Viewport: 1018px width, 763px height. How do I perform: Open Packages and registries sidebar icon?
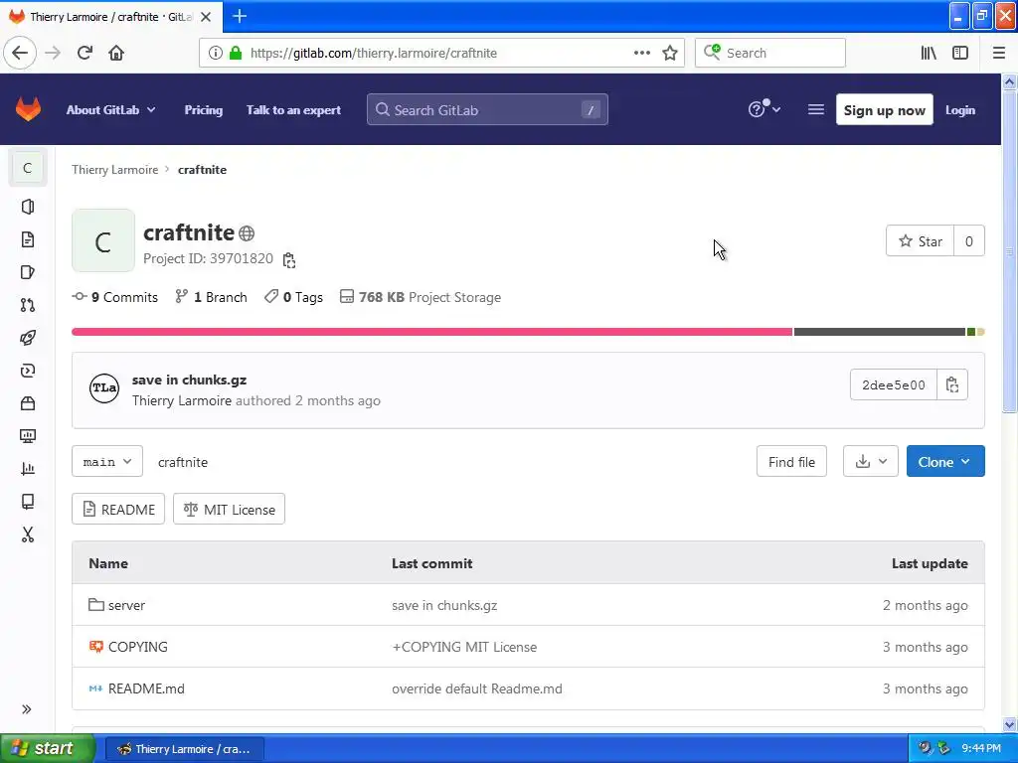click(x=27, y=403)
